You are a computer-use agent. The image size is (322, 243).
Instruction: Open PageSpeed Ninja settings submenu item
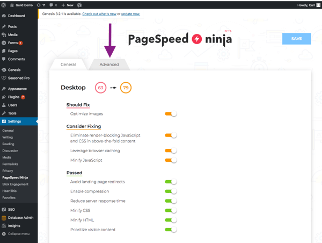point(15,177)
